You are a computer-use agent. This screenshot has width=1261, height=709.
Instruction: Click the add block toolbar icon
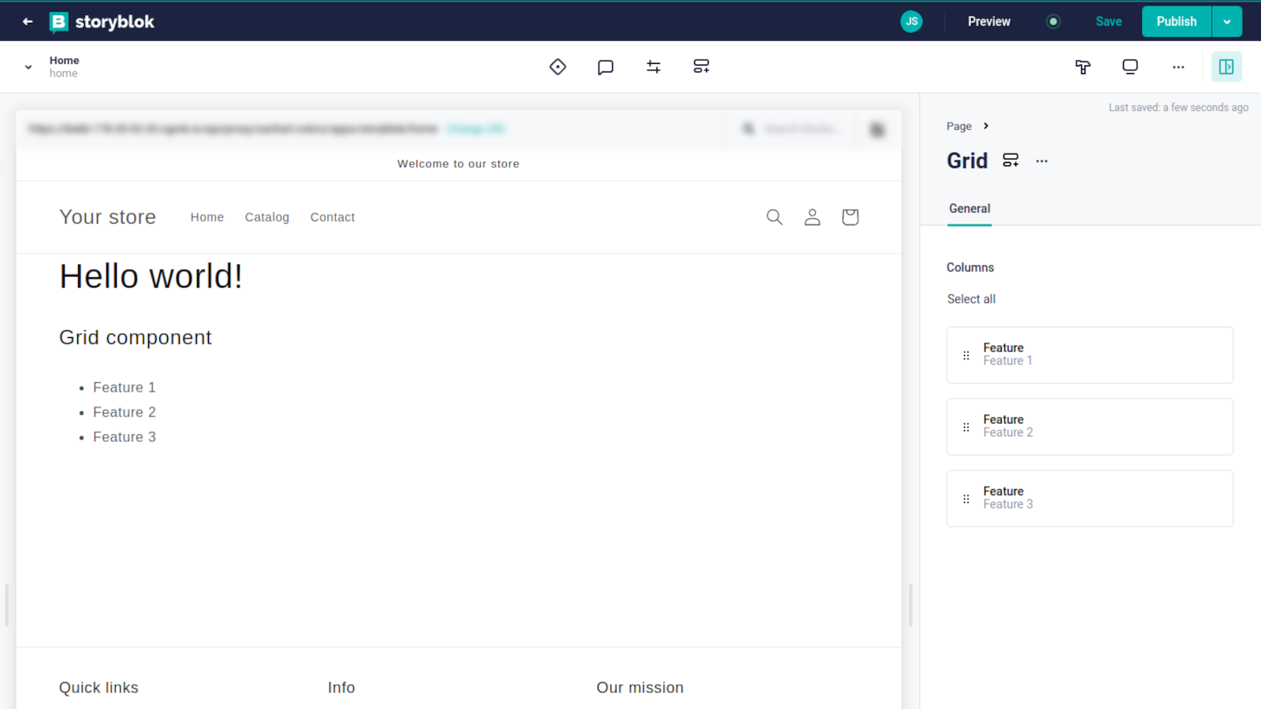tap(701, 66)
